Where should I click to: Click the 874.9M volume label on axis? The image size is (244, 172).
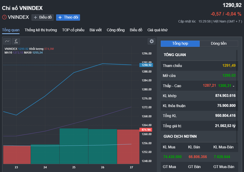(146, 130)
